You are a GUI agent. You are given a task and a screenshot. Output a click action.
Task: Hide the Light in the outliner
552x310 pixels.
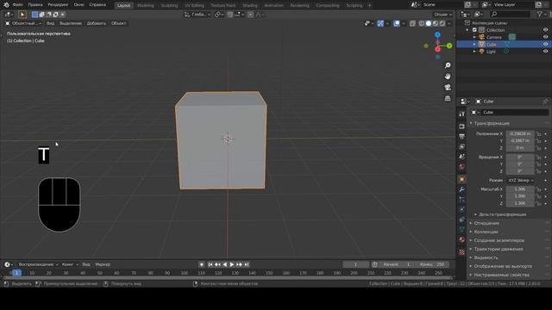tap(545, 52)
